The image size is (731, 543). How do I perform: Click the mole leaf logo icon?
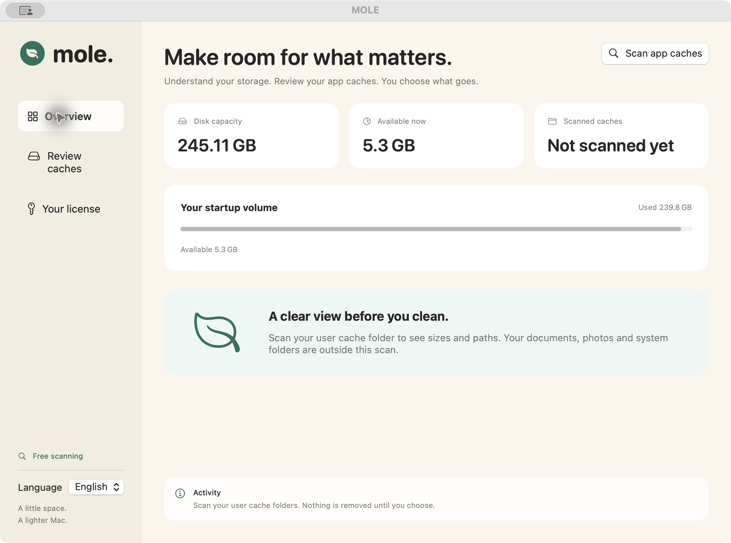32,53
